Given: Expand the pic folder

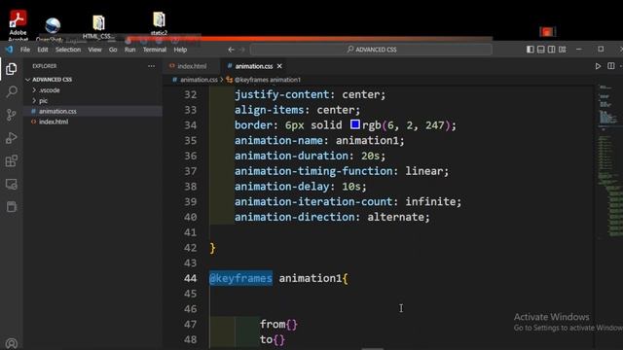Looking at the screenshot, I should pos(43,101).
